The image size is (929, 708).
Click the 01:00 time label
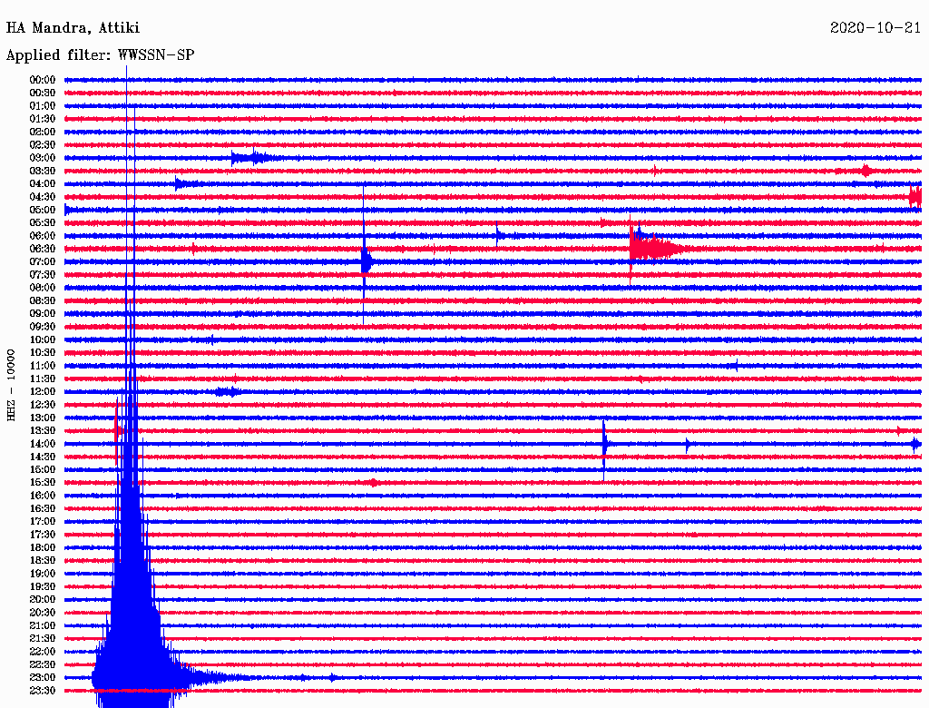tap(43, 105)
